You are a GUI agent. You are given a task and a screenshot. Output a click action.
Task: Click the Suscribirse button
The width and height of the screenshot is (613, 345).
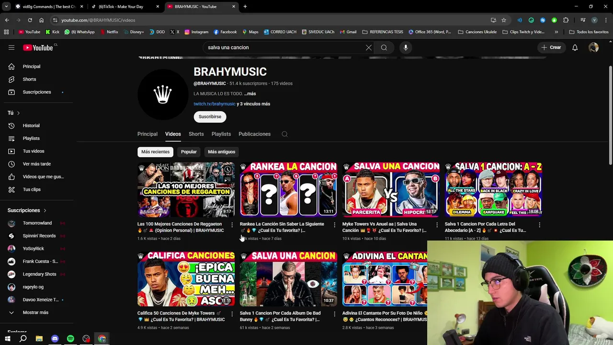210,117
